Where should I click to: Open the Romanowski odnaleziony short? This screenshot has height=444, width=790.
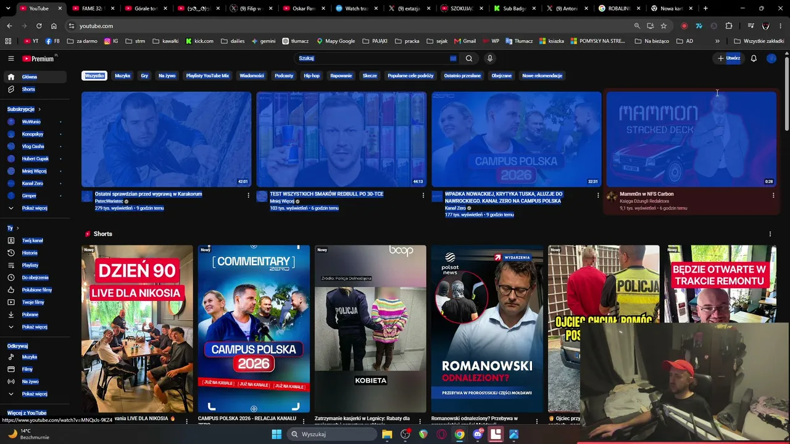pyautogui.click(x=487, y=329)
